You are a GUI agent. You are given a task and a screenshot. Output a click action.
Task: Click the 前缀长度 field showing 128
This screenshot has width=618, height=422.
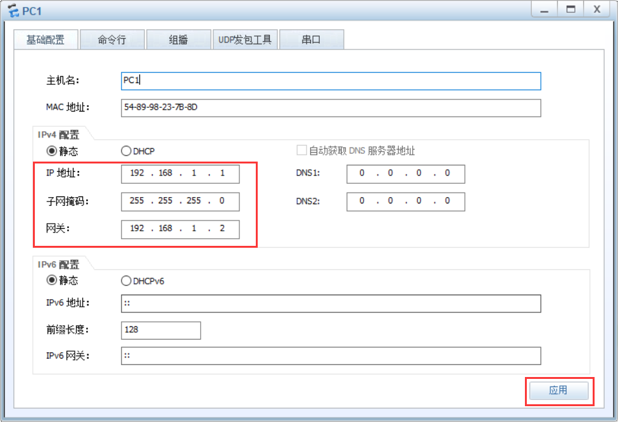click(x=161, y=330)
